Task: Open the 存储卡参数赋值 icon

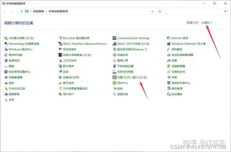Action: coord(60,55)
